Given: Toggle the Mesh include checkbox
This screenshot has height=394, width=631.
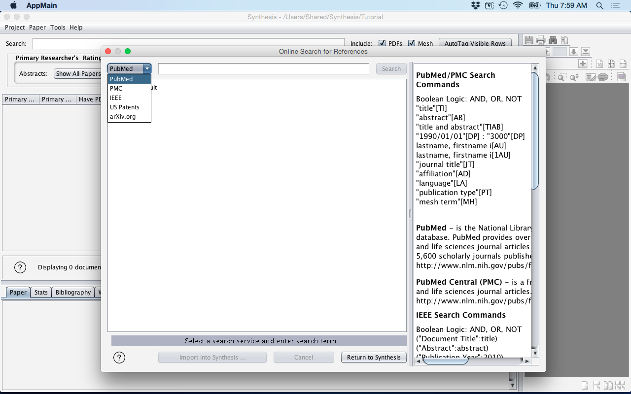Looking at the screenshot, I should tap(412, 43).
